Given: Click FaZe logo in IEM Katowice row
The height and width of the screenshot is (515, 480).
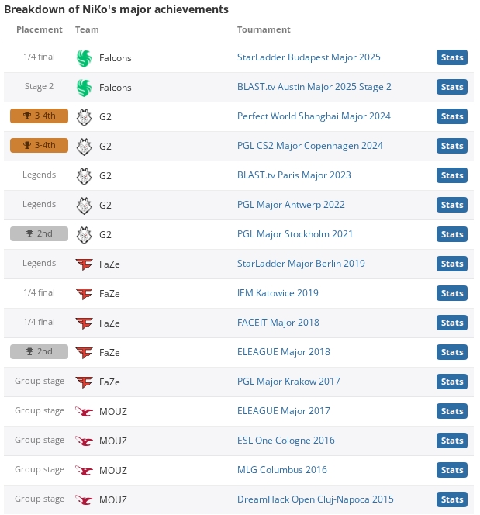Looking at the screenshot, I should click(84, 294).
